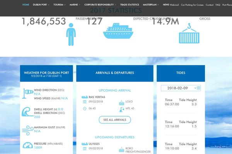The height and width of the screenshot is (154, 232).
Task: Open the Contact link
Action: (x=210, y=5)
